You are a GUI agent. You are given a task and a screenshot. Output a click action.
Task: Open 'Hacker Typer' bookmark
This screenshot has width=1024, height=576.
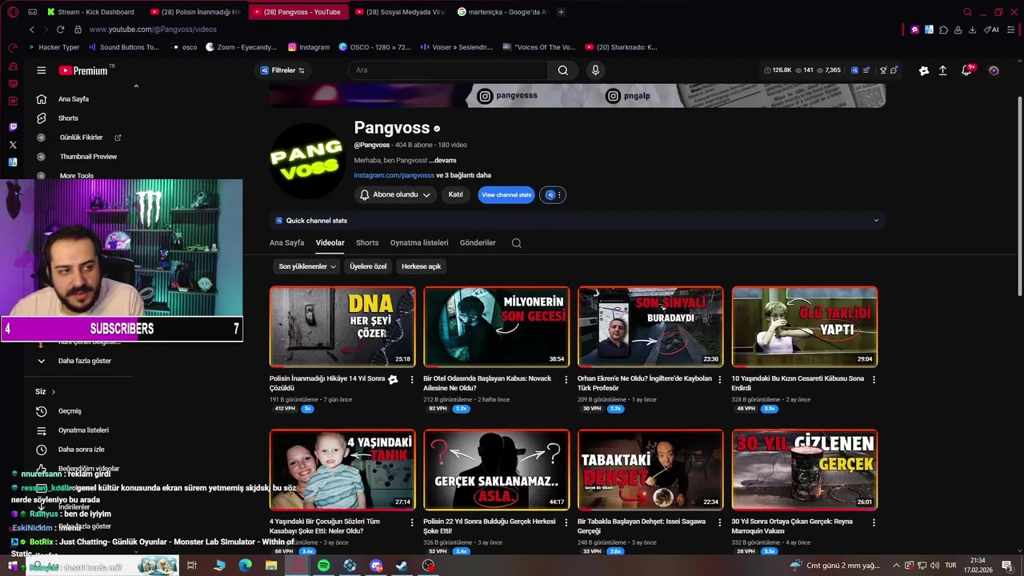[54, 47]
